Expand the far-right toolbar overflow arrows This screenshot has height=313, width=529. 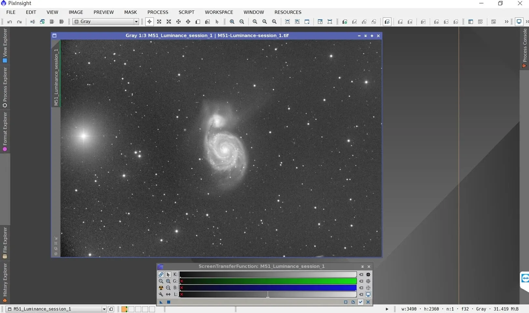[x=527, y=22]
